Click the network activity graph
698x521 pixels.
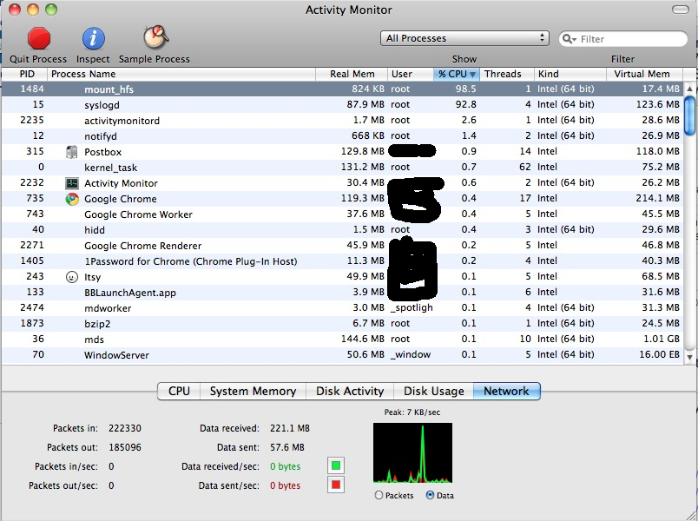[412, 453]
